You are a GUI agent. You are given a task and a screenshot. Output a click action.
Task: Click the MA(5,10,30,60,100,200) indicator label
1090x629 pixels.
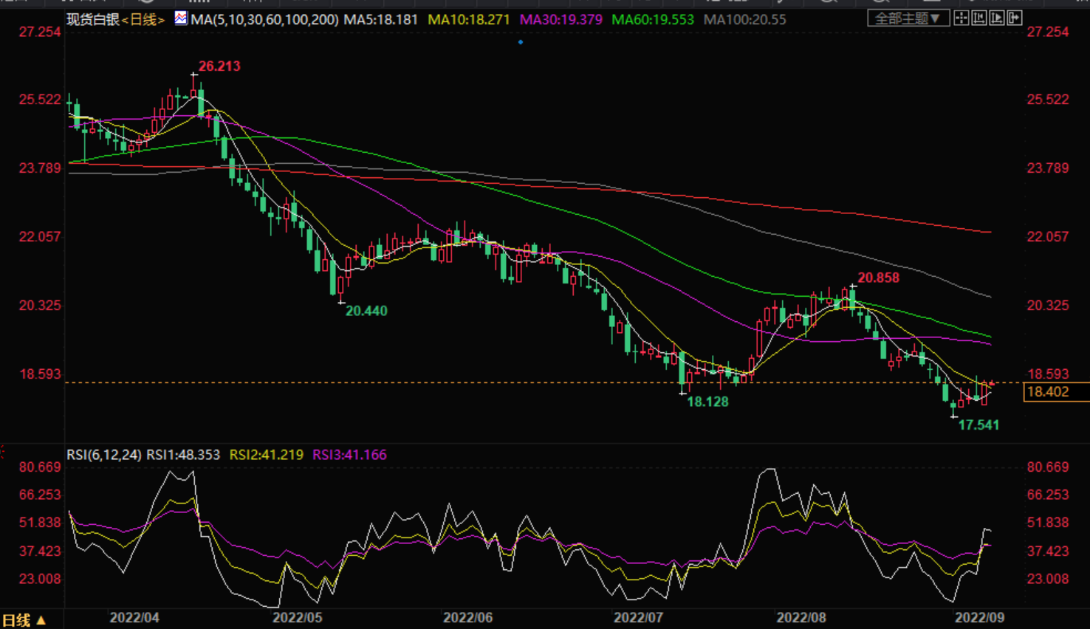(264, 20)
